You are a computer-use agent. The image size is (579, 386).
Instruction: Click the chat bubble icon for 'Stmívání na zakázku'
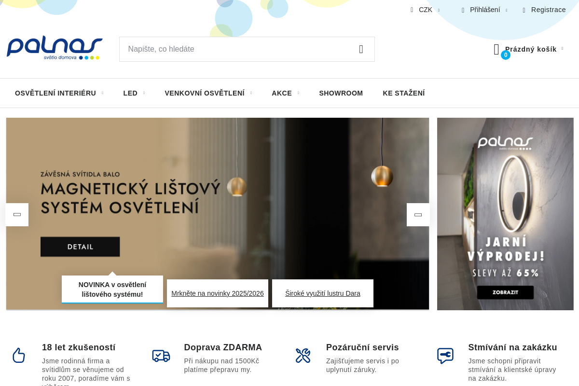pos(445,356)
